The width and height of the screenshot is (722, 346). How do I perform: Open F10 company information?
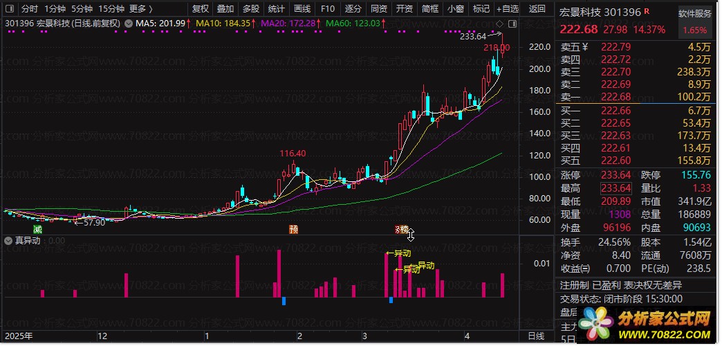pos(327,8)
